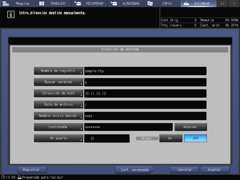Turn Proxy On

click(x=171, y=138)
